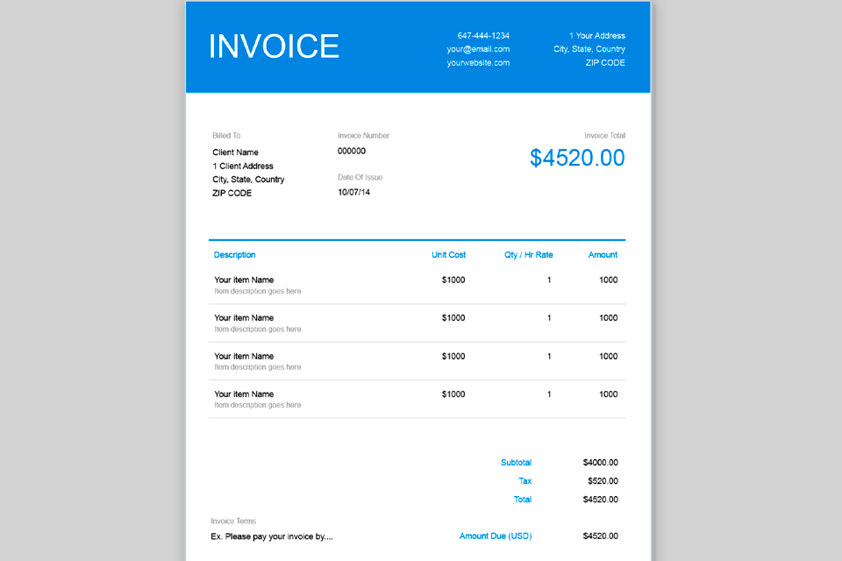This screenshot has width=842, height=561.
Task: Click the 'Invoice Total' label
Action: pos(604,135)
